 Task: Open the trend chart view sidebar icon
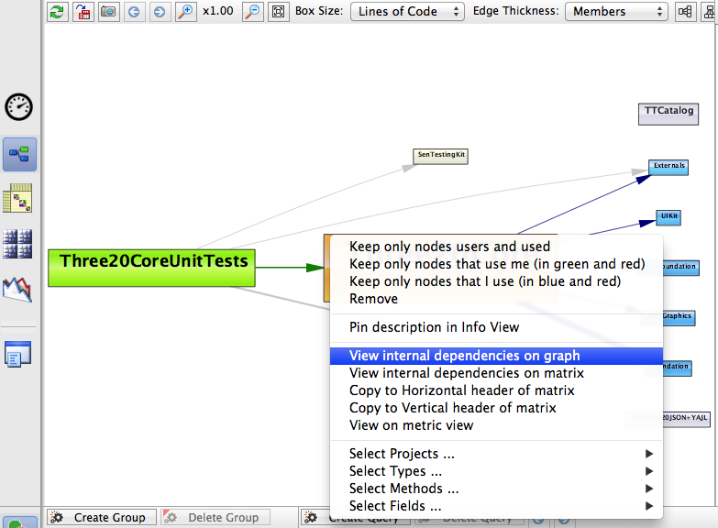coord(17,290)
